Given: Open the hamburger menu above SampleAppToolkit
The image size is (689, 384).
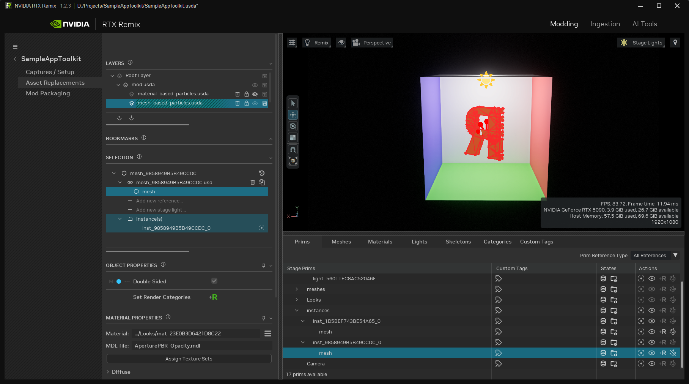Looking at the screenshot, I should [x=15, y=46].
